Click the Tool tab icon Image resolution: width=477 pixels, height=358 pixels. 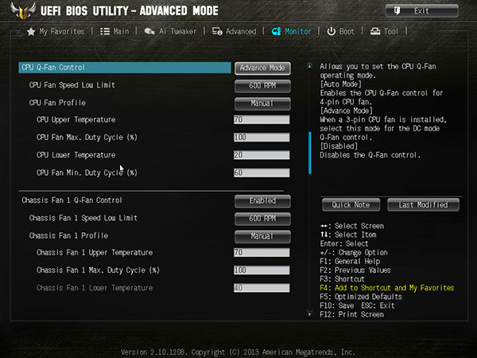point(375,31)
